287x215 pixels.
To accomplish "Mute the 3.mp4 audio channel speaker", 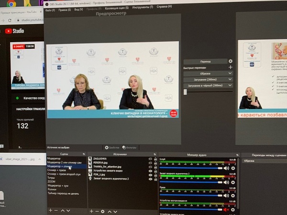I will click(x=226, y=168).
